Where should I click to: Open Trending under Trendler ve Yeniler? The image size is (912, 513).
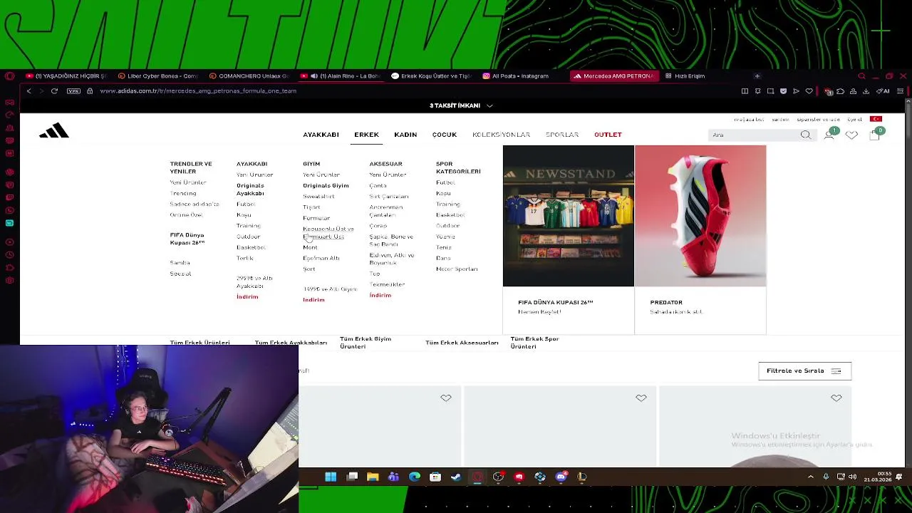(182, 193)
